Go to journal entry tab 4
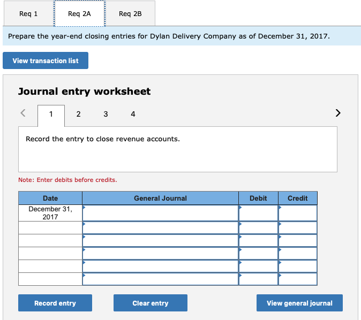Screen dimensions: 361x320 point(133,114)
